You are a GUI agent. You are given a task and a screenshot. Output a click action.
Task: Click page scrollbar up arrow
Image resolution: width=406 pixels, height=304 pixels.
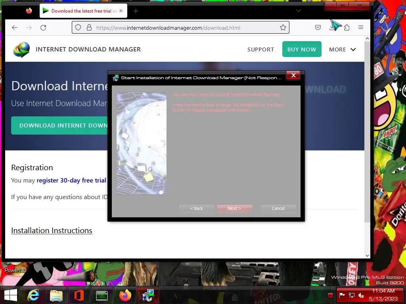point(367,38)
